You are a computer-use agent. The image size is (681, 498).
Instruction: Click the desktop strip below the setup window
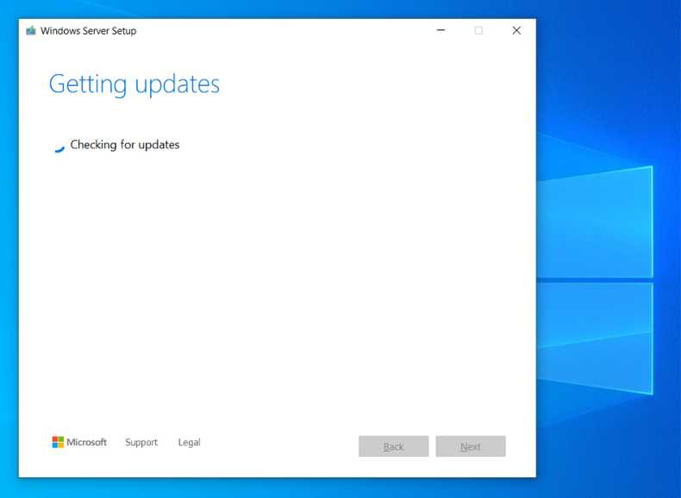tap(276, 488)
